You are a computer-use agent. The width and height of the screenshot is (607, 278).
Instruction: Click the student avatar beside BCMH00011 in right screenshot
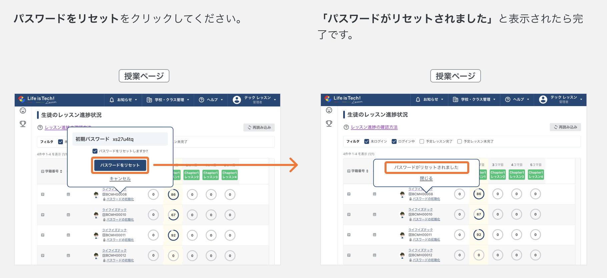pyautogui.click(x=402, y=235)
